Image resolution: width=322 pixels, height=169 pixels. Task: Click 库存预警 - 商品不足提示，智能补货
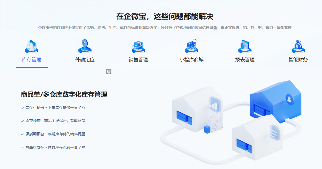pyautogui.click(x=55, y=121)
